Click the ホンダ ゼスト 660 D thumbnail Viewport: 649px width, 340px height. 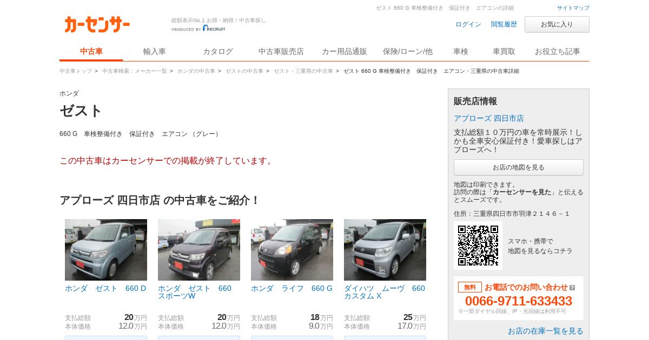(106, 250)
